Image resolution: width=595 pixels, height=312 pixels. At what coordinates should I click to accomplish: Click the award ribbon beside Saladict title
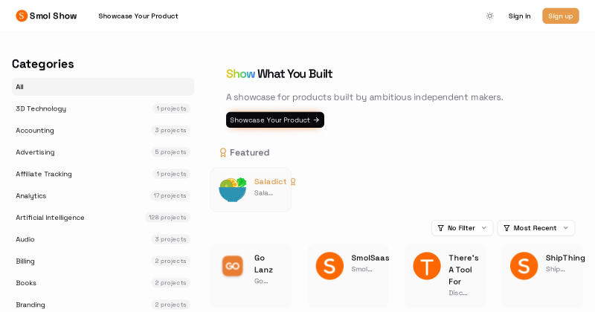tap(293, 182)
